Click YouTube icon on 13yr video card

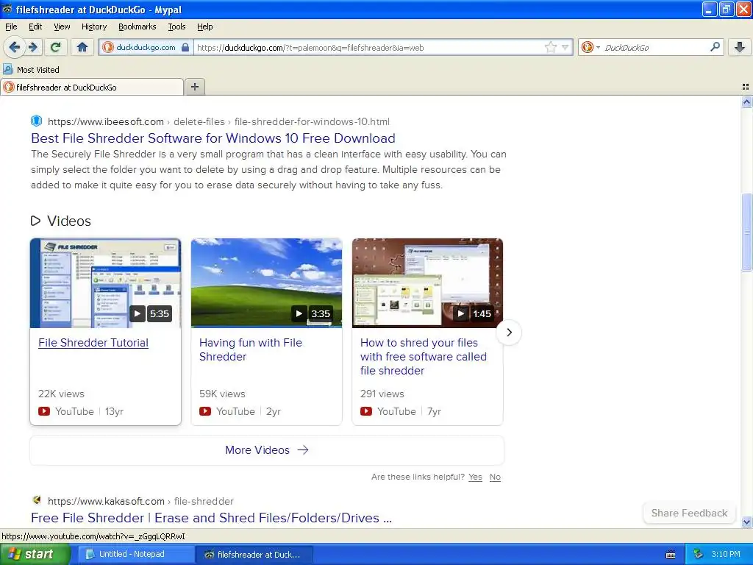click(44, 411)
